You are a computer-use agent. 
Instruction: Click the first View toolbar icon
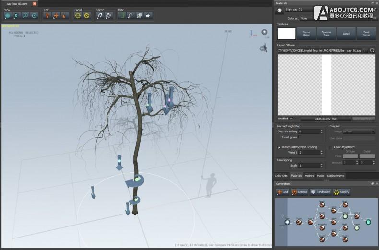pos(8,15)
